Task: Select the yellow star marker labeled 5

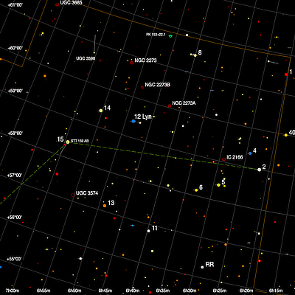Action: tap(218, 185)
